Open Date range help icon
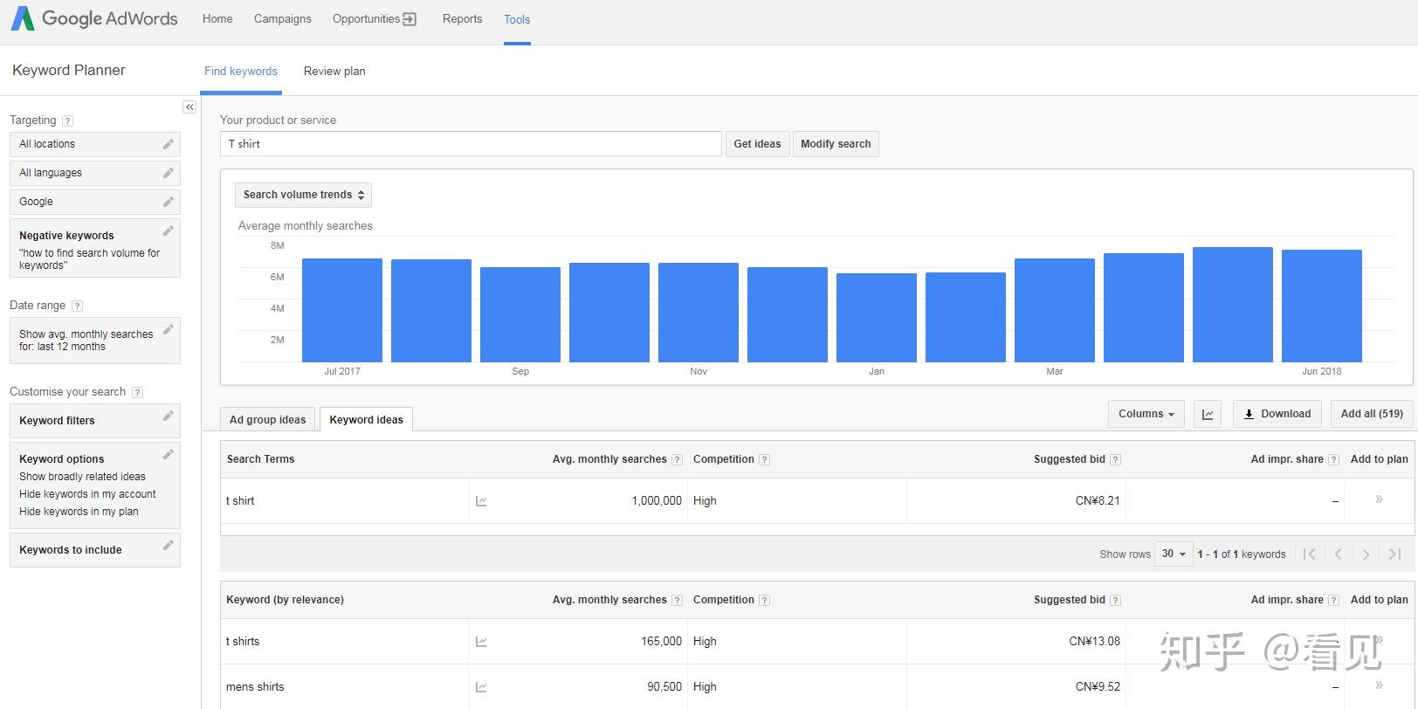 (77, 306)
